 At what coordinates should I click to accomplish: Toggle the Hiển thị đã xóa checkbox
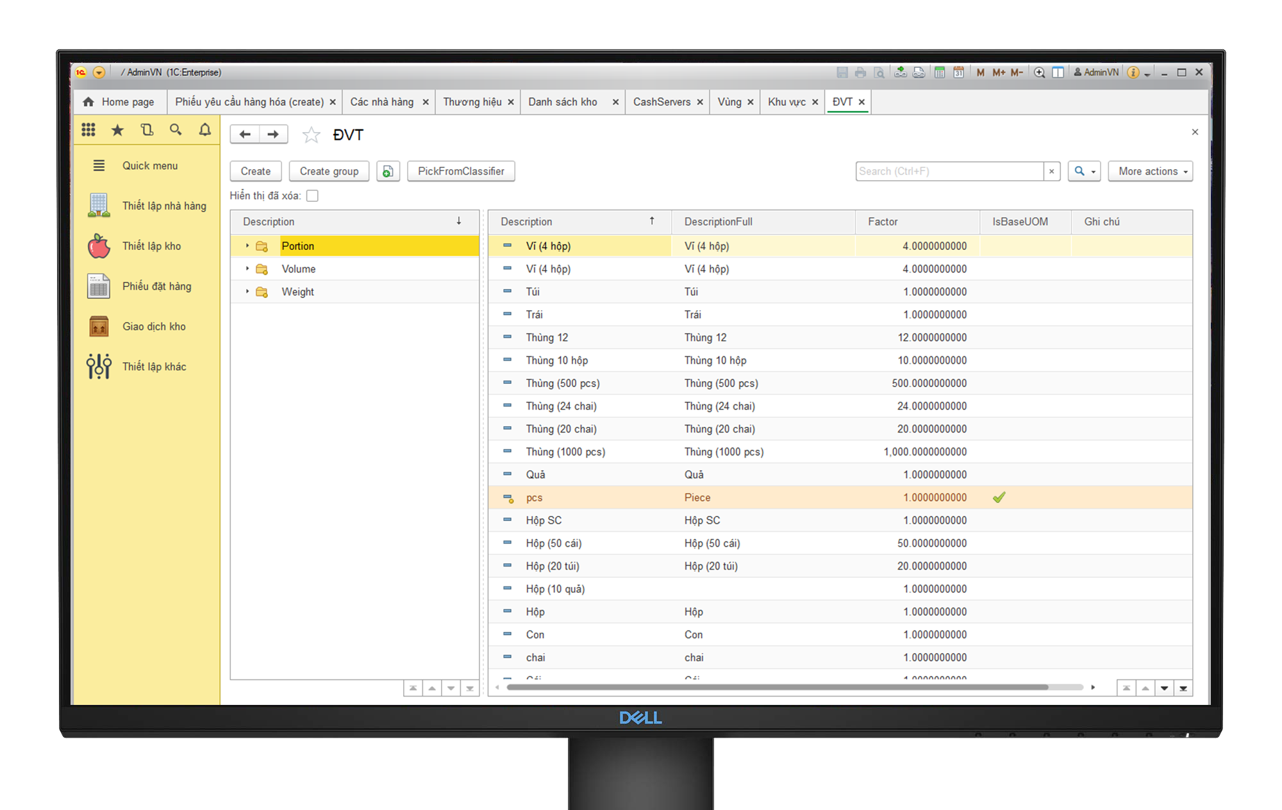click(312, 195)
